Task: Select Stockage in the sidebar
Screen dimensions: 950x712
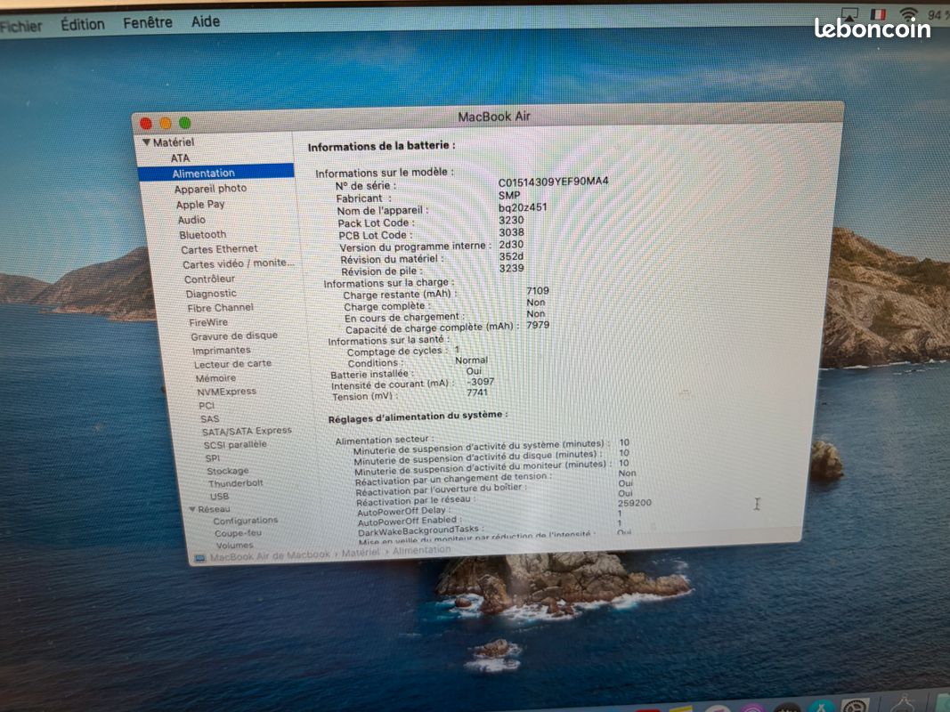Action: click(x=227, y=471)
